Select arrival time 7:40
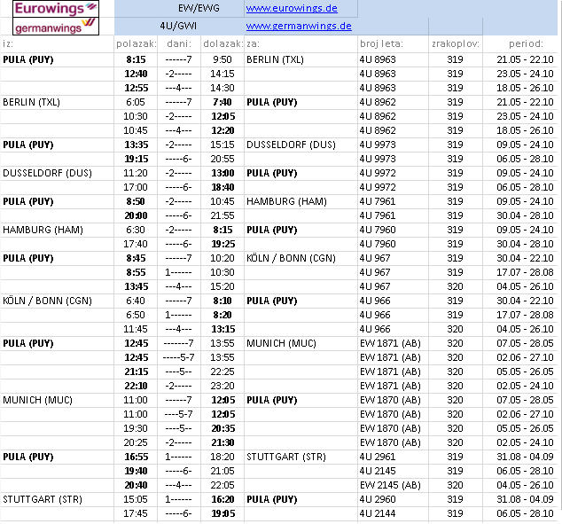 [x=222, y=102]
